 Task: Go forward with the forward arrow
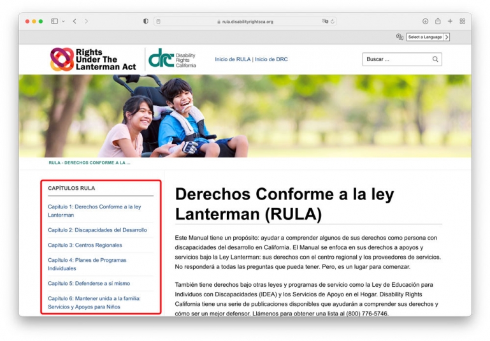[86, 21]
